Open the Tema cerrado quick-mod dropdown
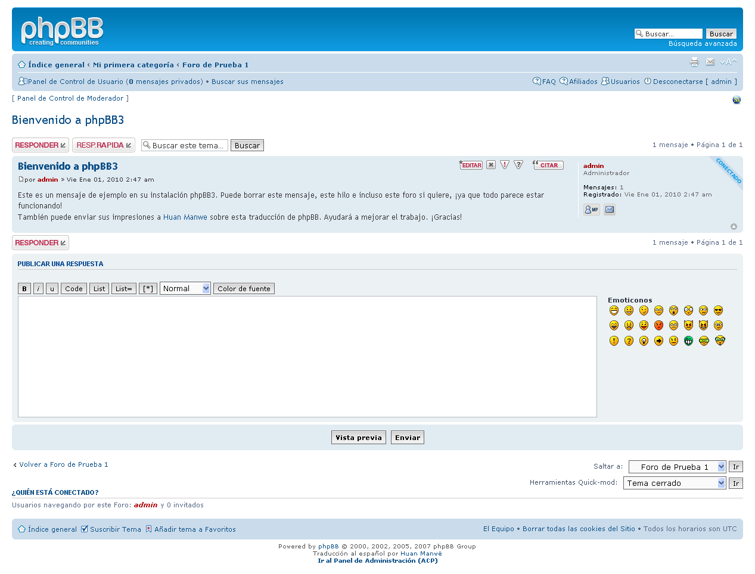The image size is (755, 574). point(675,483)
